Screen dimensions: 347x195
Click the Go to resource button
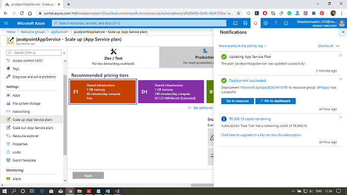pos(237,101)
